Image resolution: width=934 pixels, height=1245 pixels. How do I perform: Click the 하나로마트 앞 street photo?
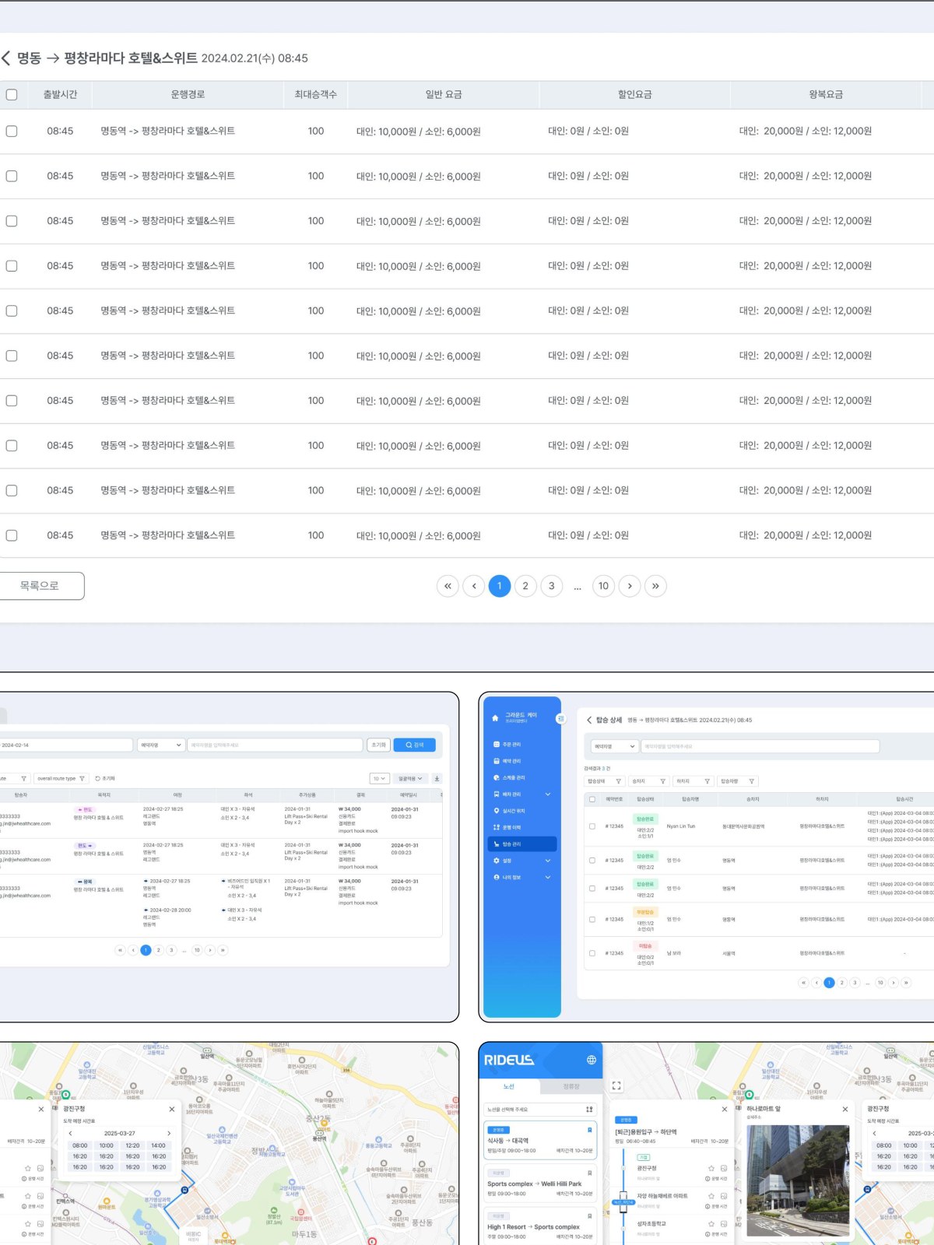tap(798, 1180)
